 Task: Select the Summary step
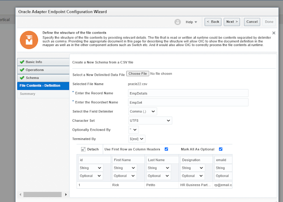(x=43, y=94)
